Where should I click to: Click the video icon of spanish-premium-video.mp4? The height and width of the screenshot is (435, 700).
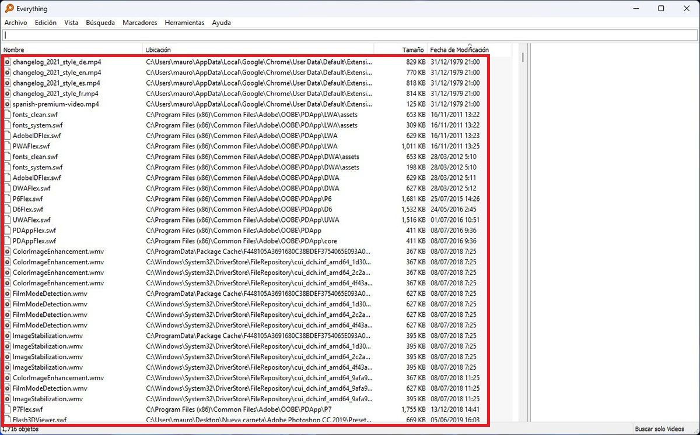(8, 104)
